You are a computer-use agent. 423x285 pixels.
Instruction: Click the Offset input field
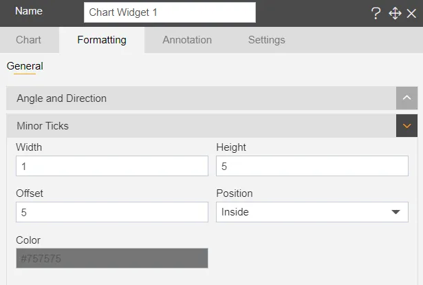pos(111,212)
